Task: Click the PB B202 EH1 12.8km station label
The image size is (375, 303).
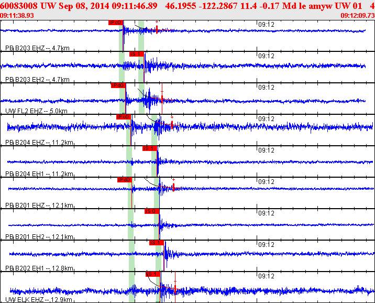Action: 38,268
